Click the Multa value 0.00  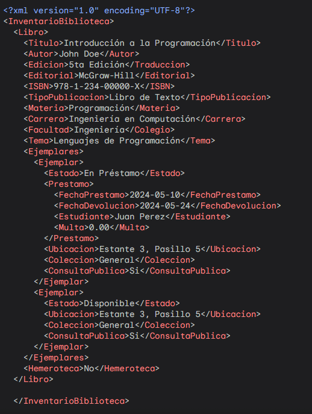(99, 227)
